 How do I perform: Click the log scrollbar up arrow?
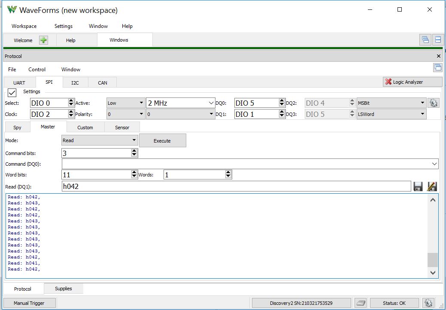tap(433, 200)
